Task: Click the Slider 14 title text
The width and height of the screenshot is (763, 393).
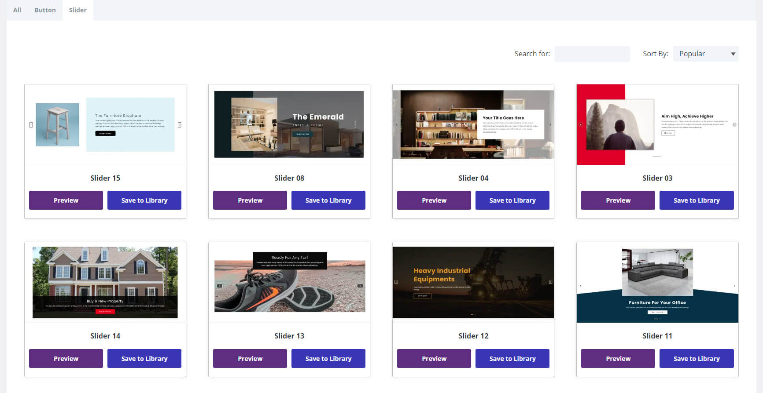Action: 105,336
